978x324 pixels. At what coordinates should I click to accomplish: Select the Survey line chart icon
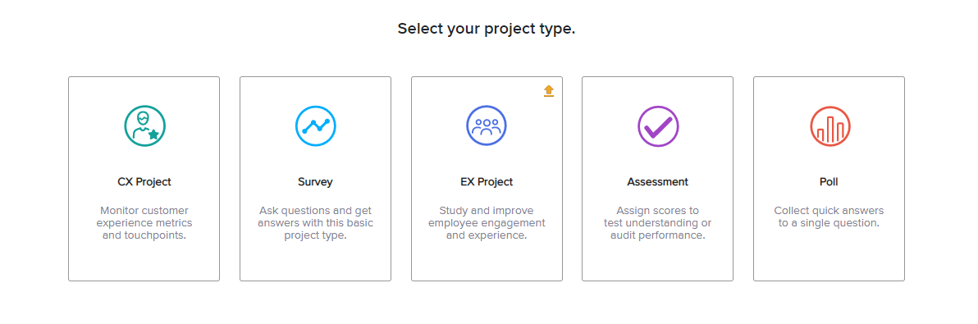tap(316, 125)
